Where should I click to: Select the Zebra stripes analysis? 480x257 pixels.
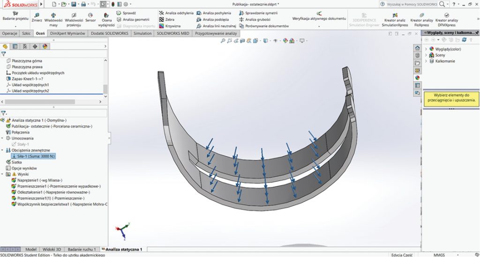click(169, 20)
